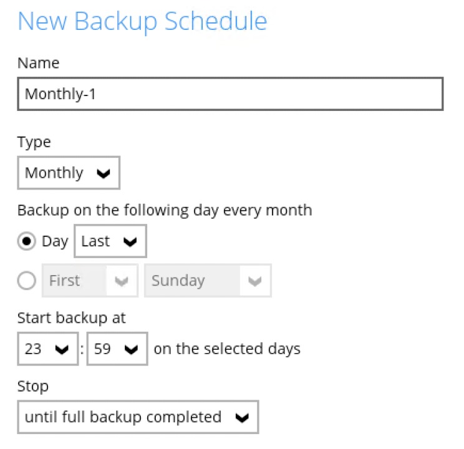Image resolution: width=464 pixels, height=449 pixels.
Task: Click "Backup on the following day every month" label
Action: tap(165, 210)
